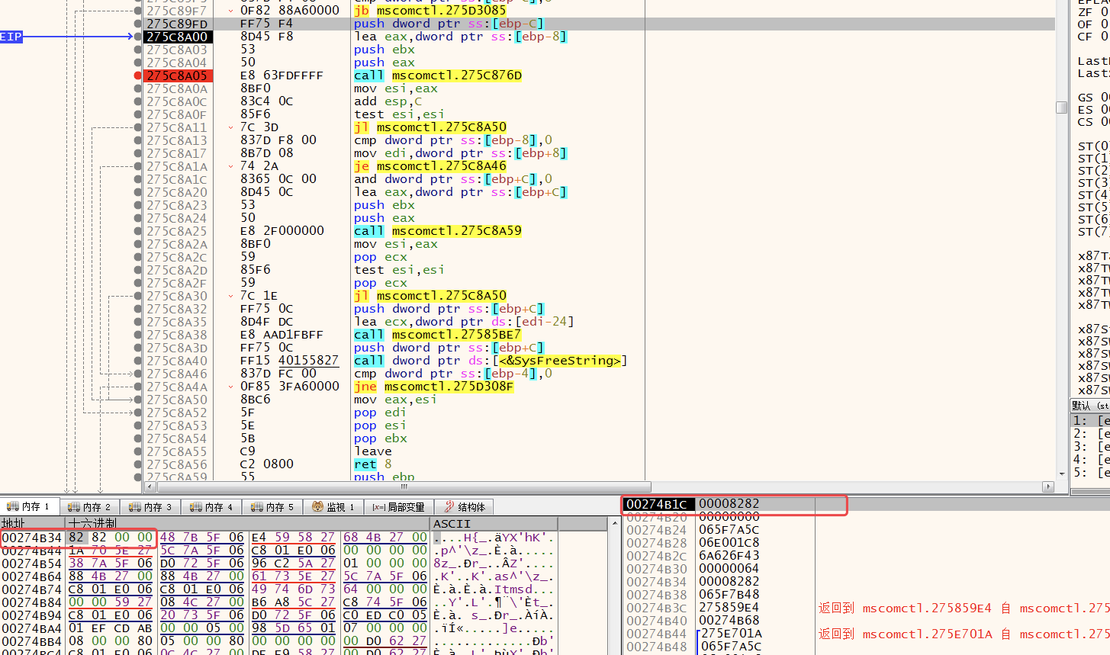Click jump arrow marker beside 7C 3D bytes

[231, 127]
